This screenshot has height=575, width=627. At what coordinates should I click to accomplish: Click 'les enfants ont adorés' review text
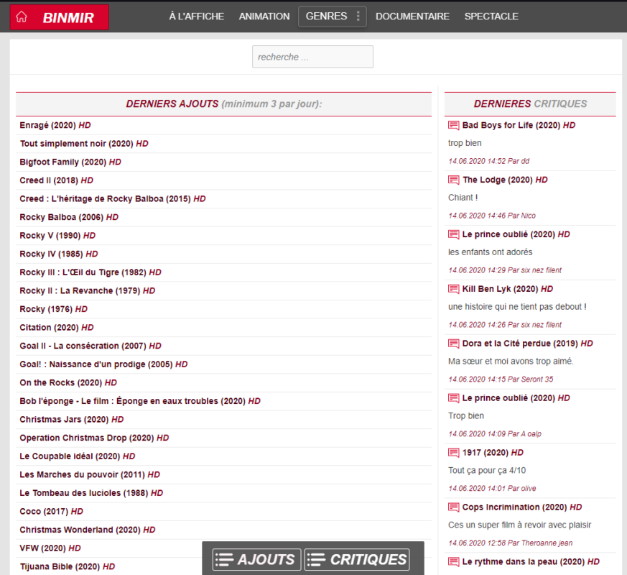[491, 252]
